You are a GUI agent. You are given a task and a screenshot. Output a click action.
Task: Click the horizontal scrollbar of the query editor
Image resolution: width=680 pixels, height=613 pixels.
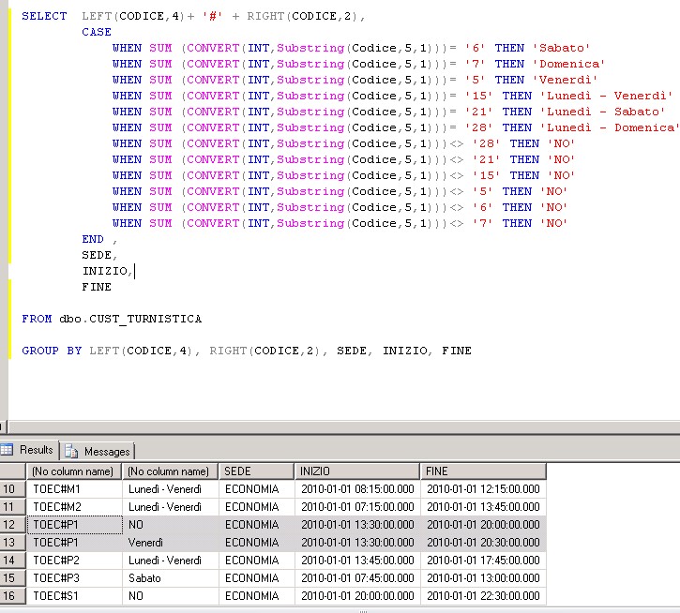point(344,427)
